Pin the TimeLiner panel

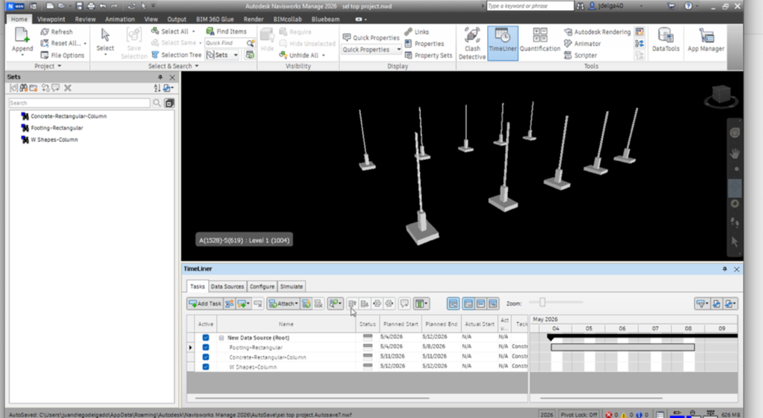pyautogui.click(x=724, y=269)
